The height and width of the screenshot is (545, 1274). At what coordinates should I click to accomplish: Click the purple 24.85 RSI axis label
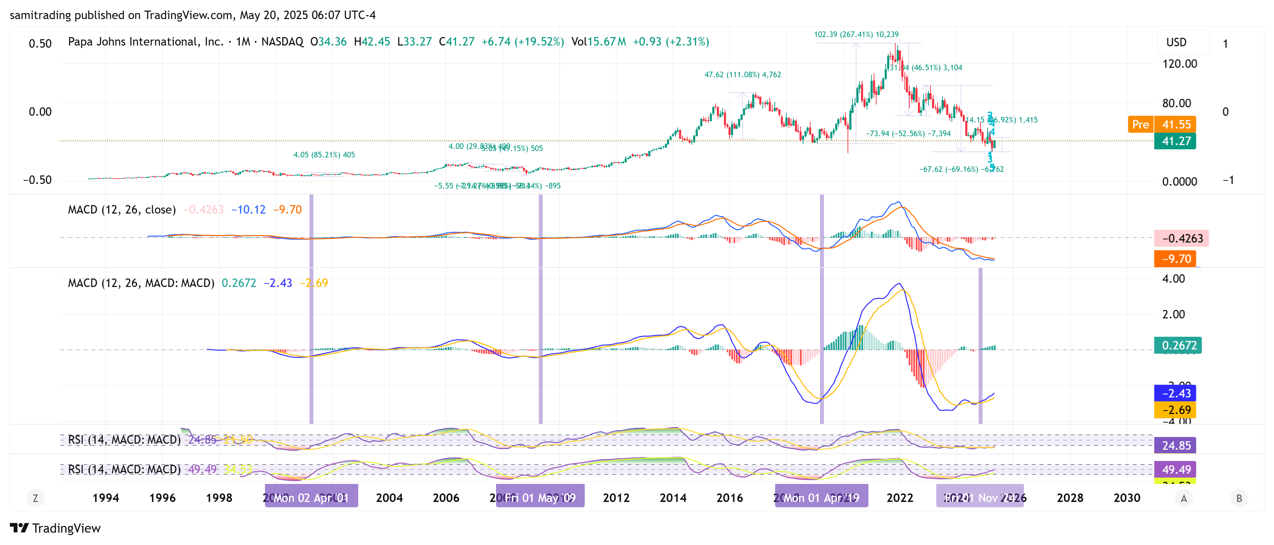tap(1175, 446)
